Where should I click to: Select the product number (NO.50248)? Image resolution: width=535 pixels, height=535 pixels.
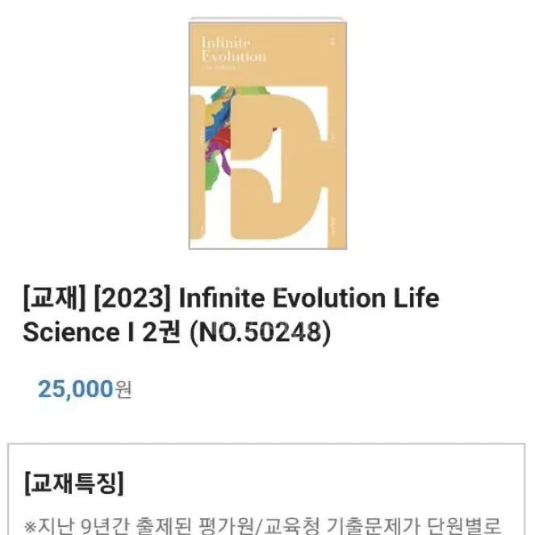click(261, 332)
